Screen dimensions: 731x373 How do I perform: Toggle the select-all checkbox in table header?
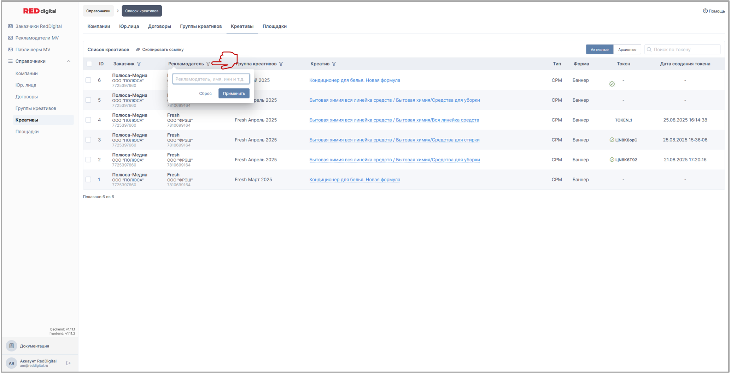point(89,64)
